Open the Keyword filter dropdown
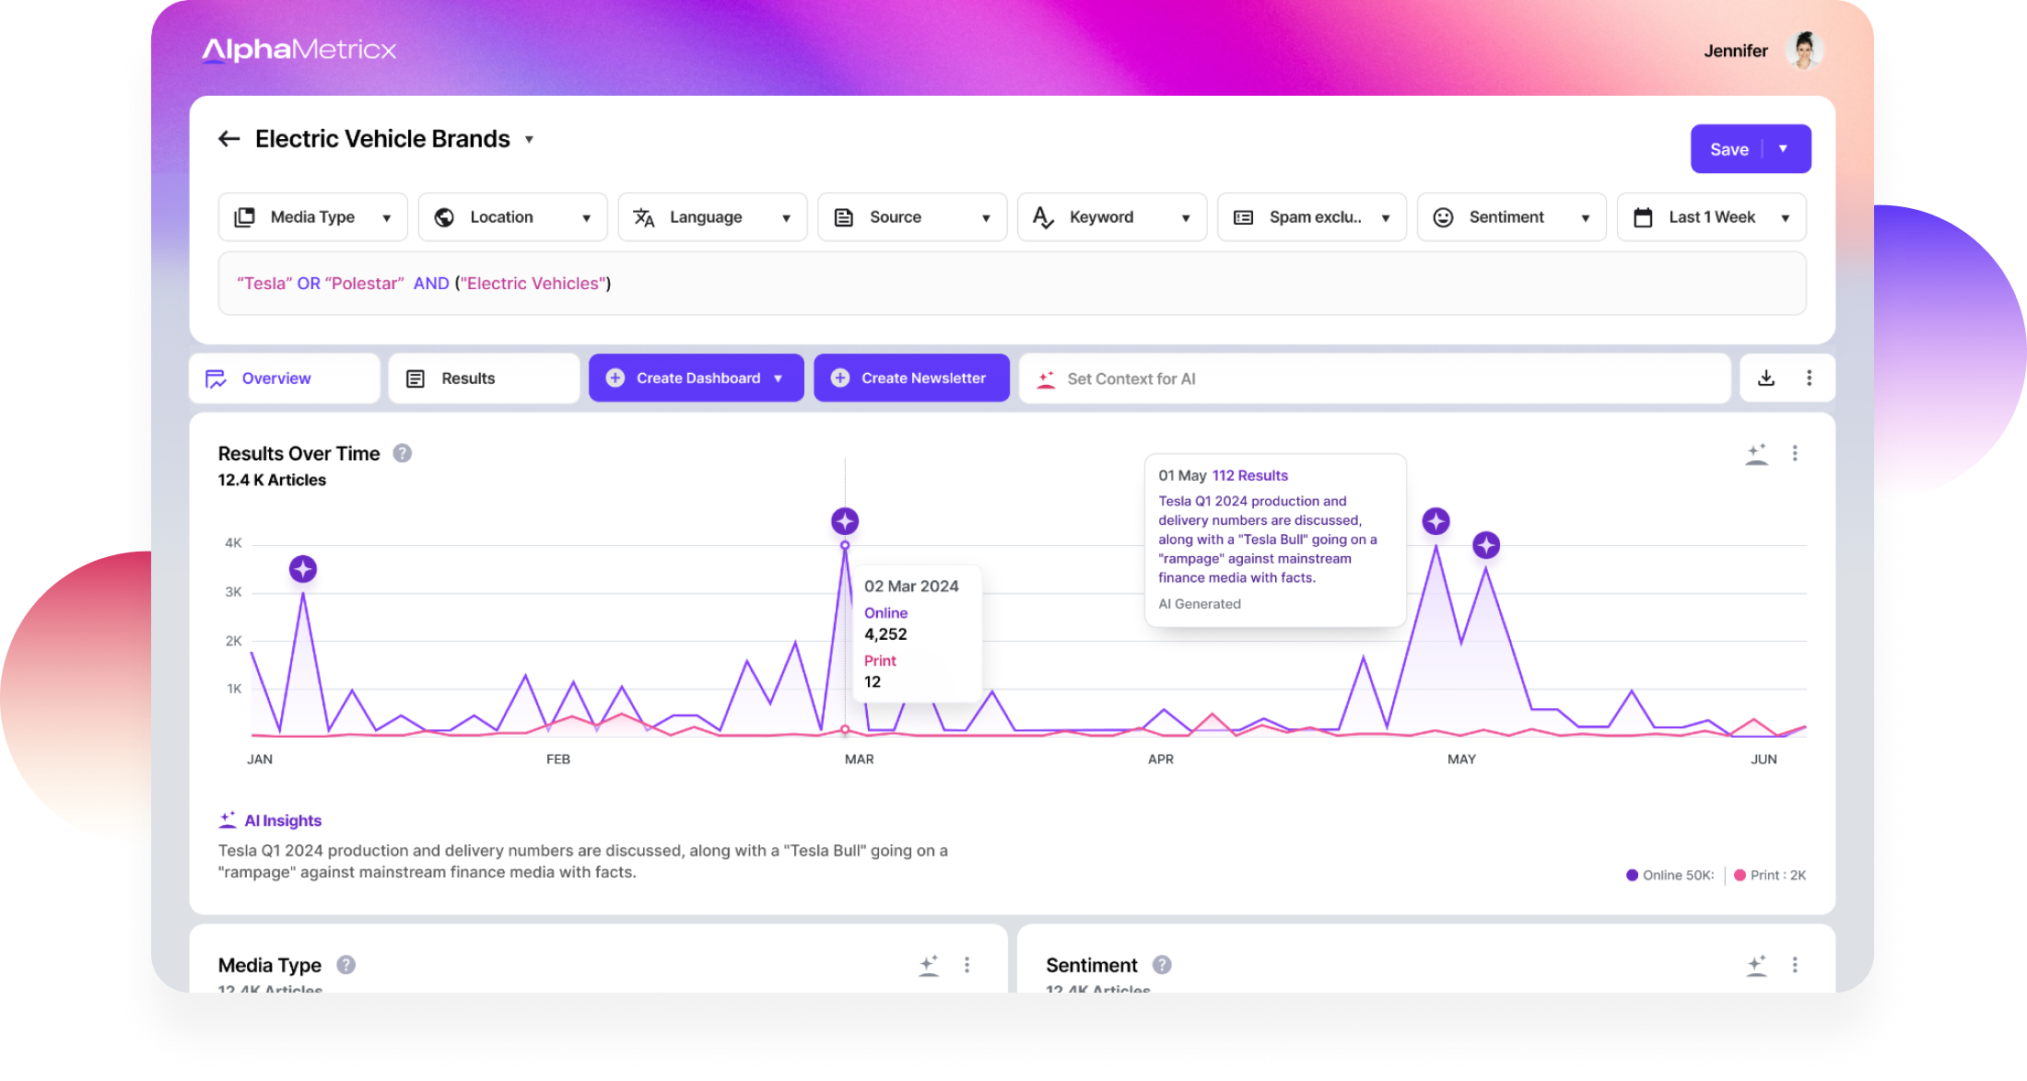The image size is (2027, 1081). [1112, 217]
